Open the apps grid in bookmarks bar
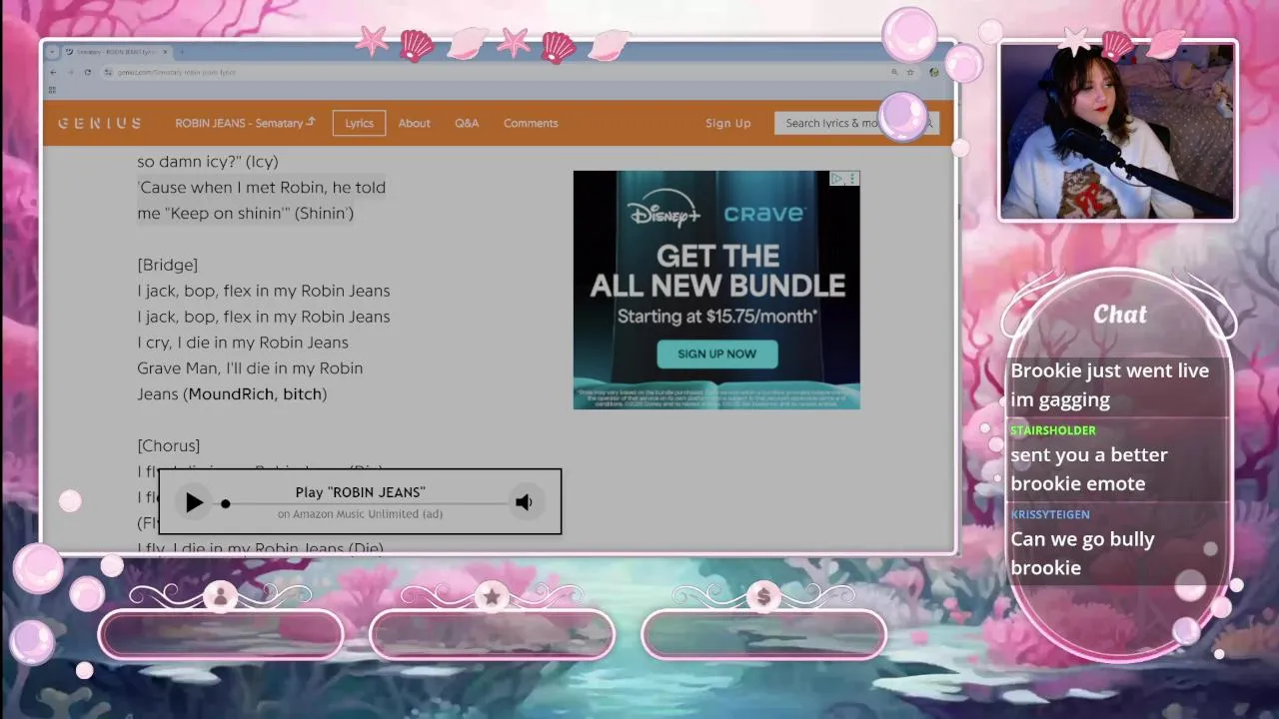This screenshot has width=1279, height=719. 52,90
